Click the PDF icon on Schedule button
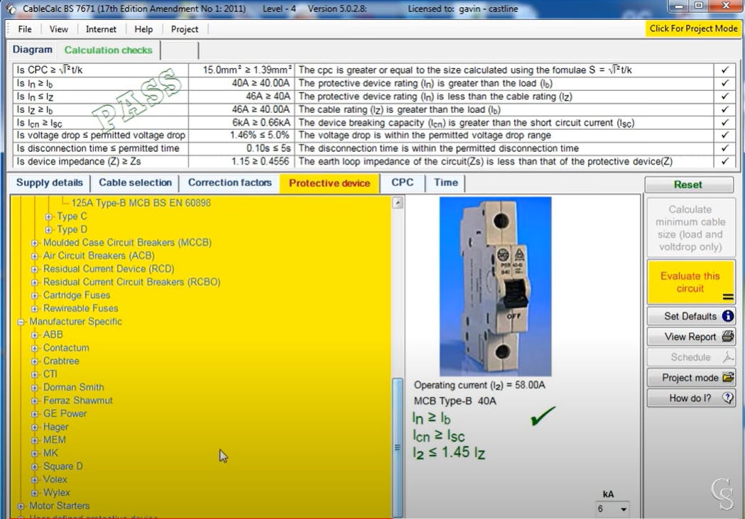 point(727,356)
